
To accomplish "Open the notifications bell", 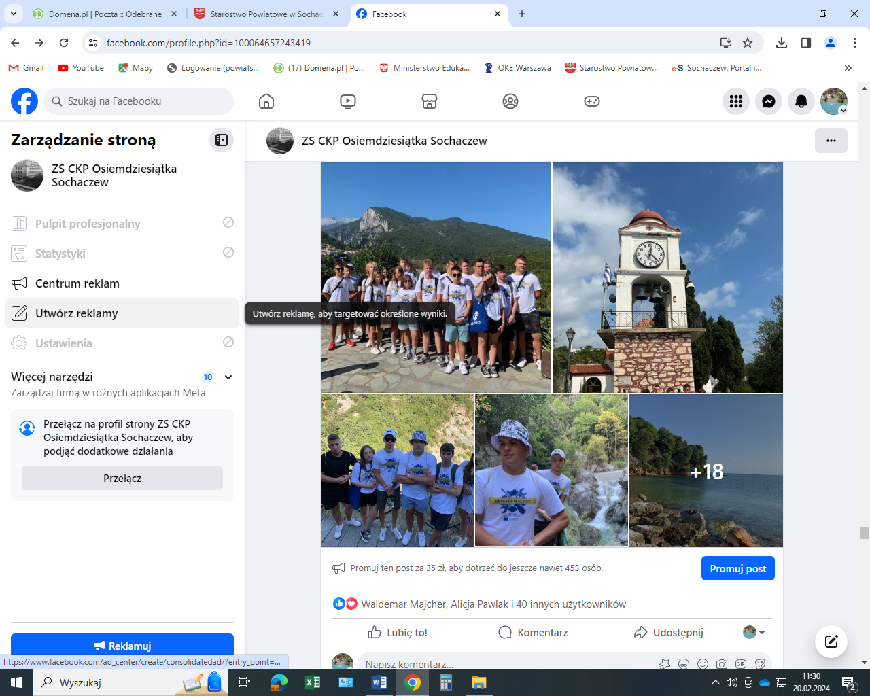I will (x=801, y=101).
